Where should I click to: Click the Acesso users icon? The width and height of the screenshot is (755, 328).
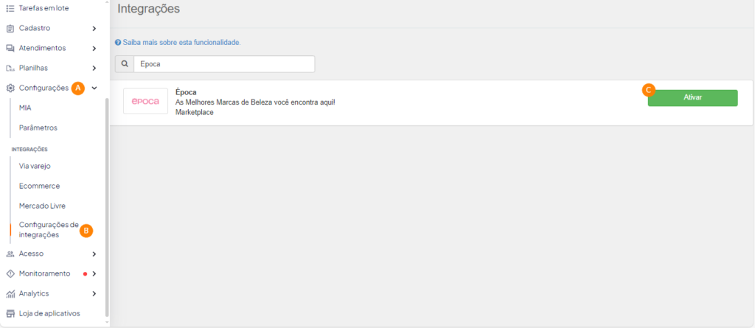(10, 254)
